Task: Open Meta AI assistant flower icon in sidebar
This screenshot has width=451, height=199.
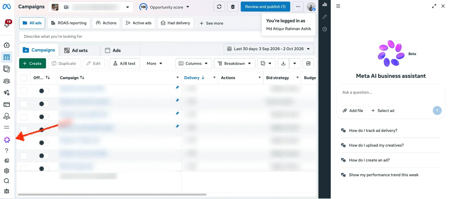Action: 7,140
